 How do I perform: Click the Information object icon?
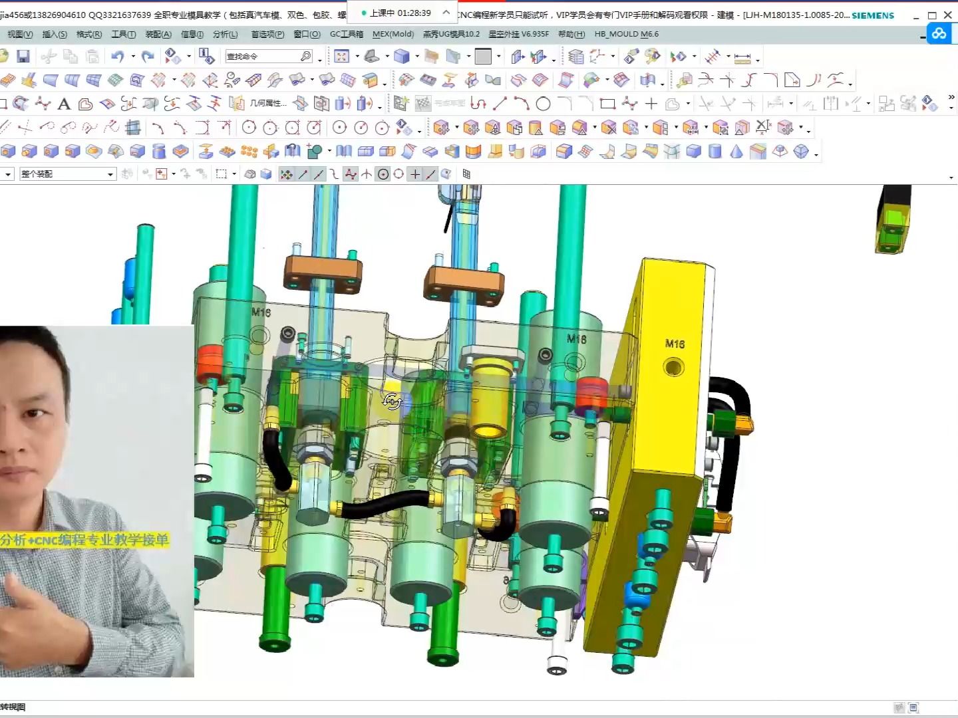206,57
